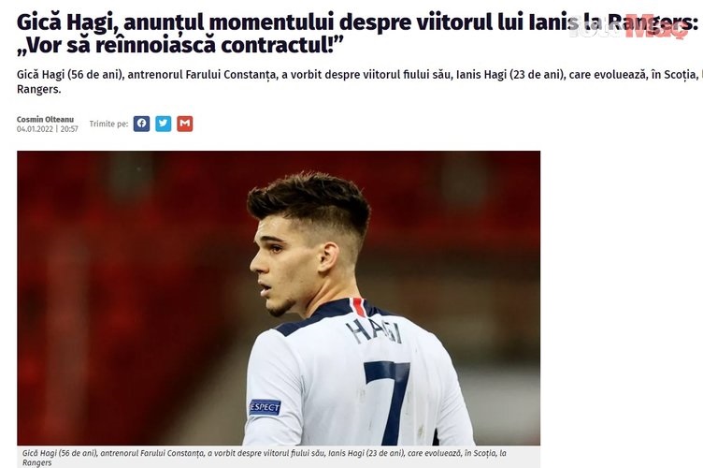Click the italic photo caption below the image
The width and height of the screenshot is (703, 468).
(265, 458)
